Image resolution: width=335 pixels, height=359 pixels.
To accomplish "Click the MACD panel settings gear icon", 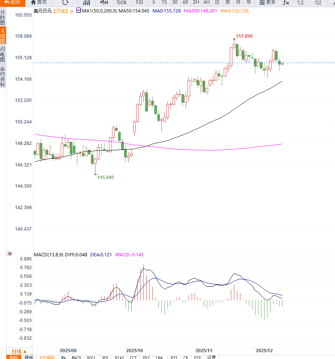I will (x=10, y=254).
